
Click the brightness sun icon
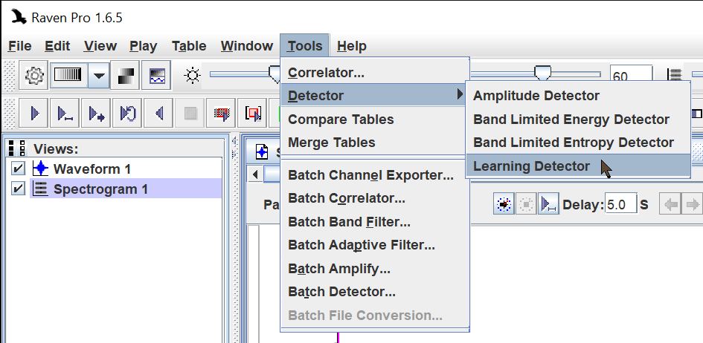193,75
